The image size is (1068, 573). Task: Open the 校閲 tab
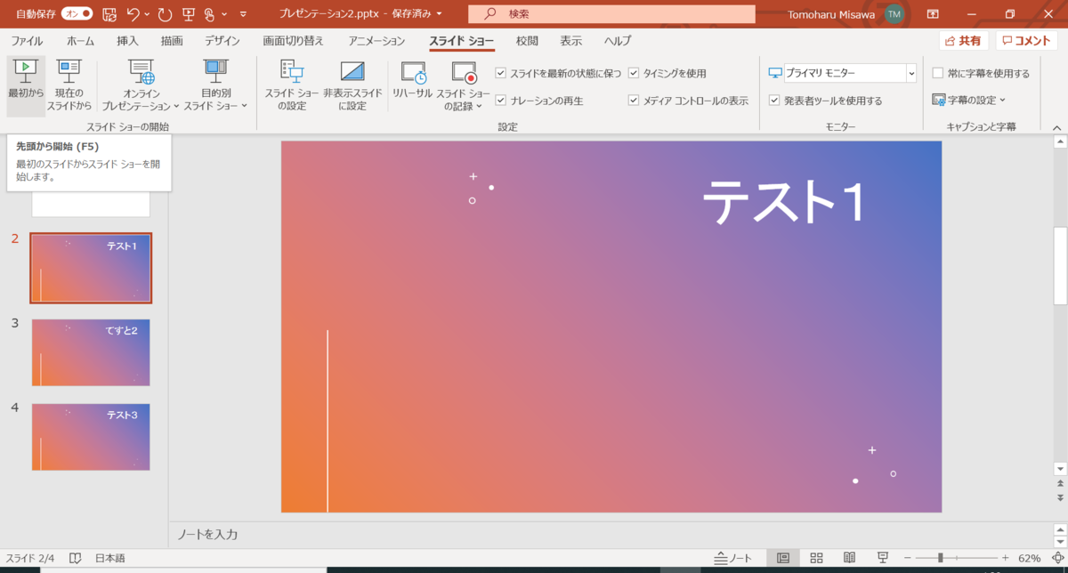(x=527, y=41)
